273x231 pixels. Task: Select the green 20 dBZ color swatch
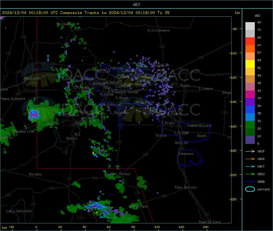click(250, 124)
